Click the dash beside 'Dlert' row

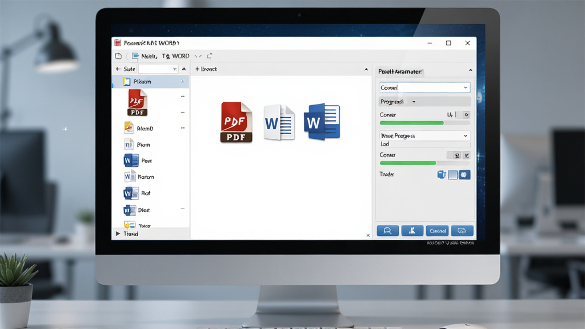point(182,209)
